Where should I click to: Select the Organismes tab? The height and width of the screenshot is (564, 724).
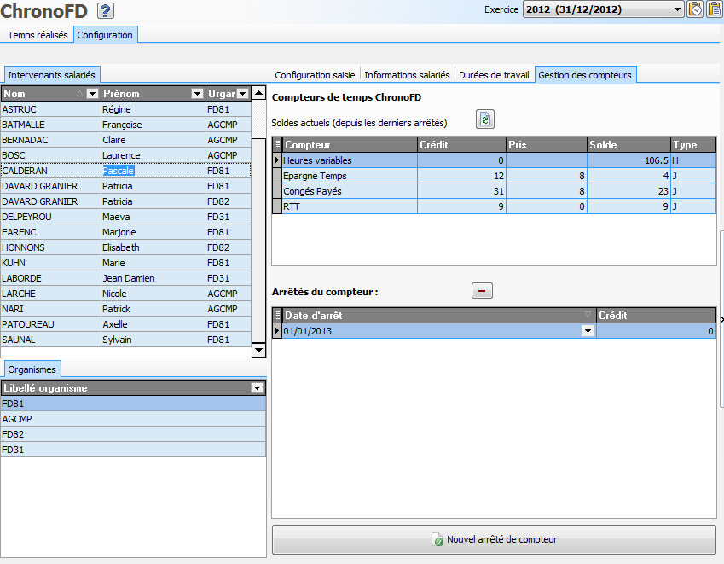coord(32,369)
